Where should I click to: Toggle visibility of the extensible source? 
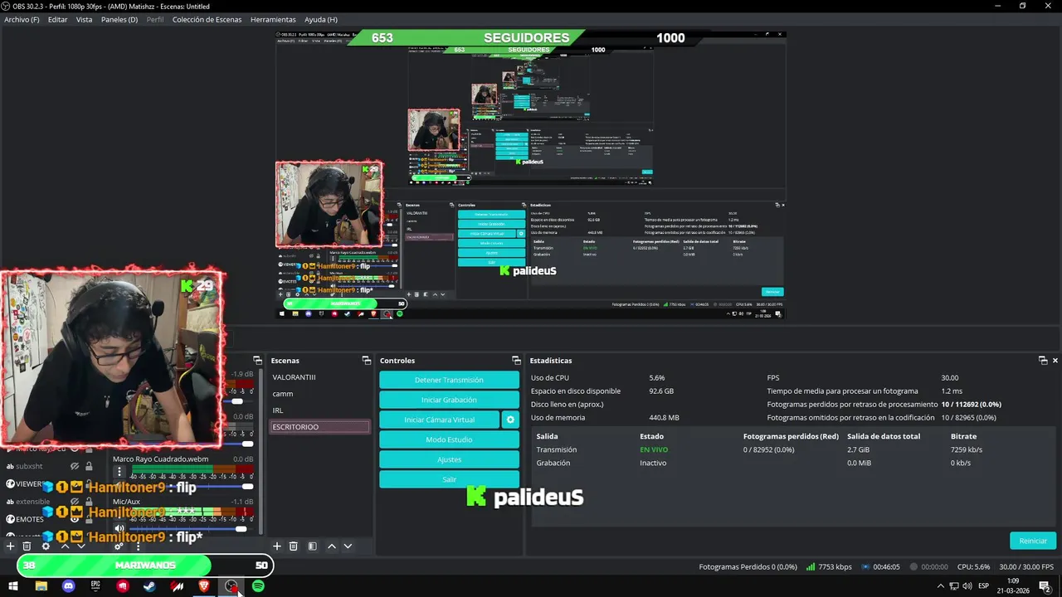pos(75,502)
